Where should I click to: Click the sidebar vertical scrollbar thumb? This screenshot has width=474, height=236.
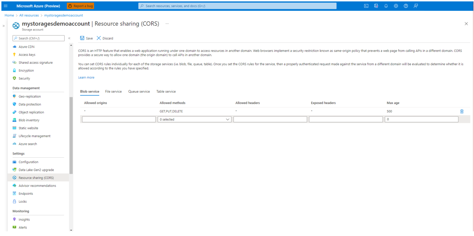coord(71,135)
